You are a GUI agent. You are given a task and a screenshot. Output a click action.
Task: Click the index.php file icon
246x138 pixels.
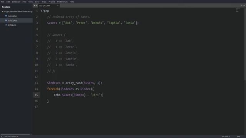tap(6, 16)
